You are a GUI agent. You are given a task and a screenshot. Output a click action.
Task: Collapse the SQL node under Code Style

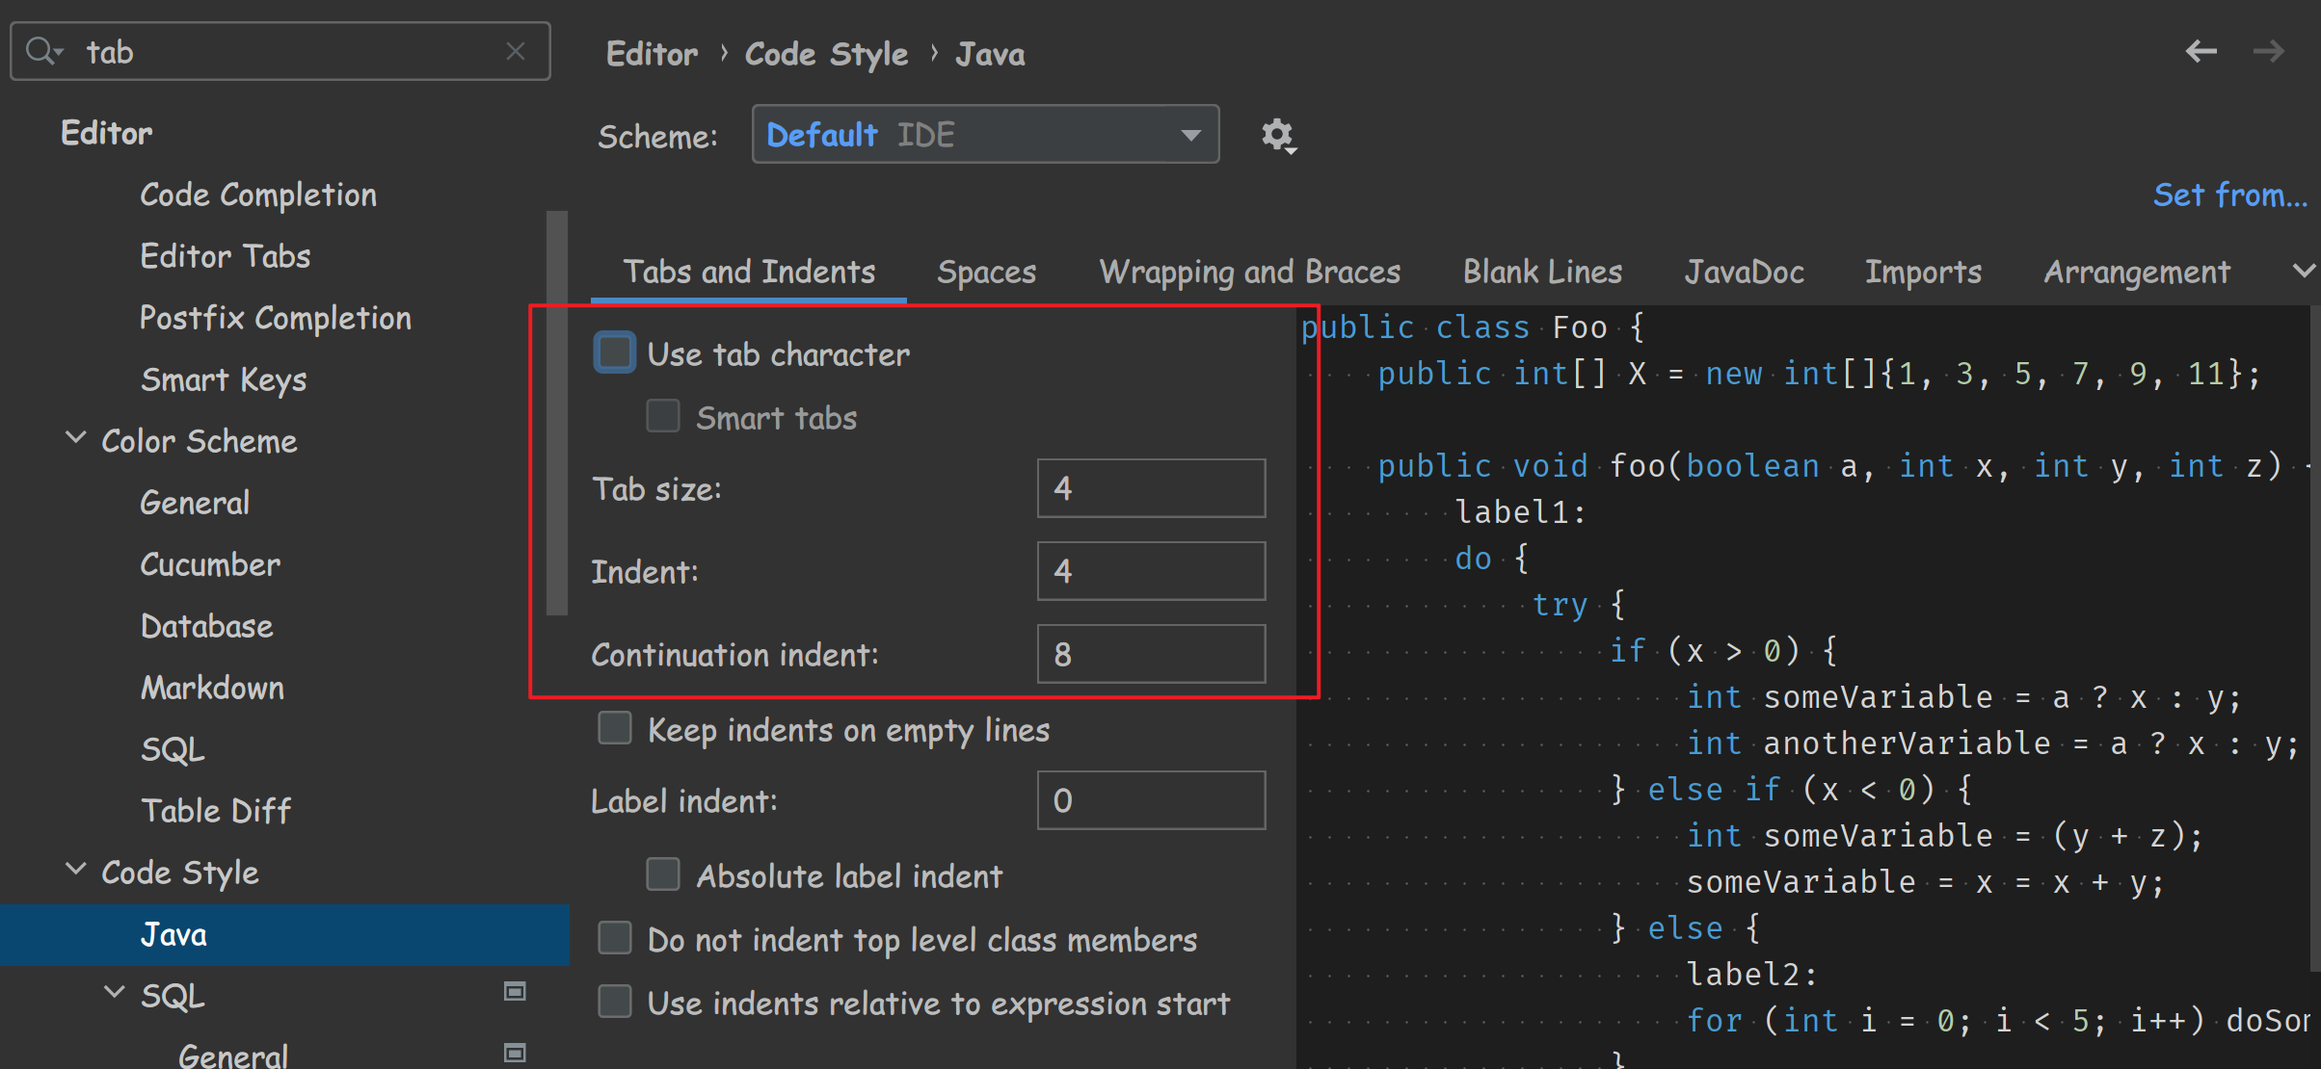[x=114, y=992]
